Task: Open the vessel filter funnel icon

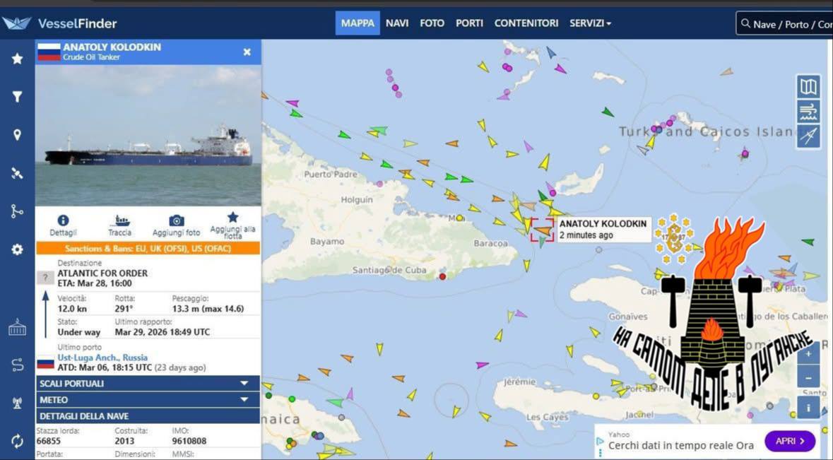Action: (17, 97)
